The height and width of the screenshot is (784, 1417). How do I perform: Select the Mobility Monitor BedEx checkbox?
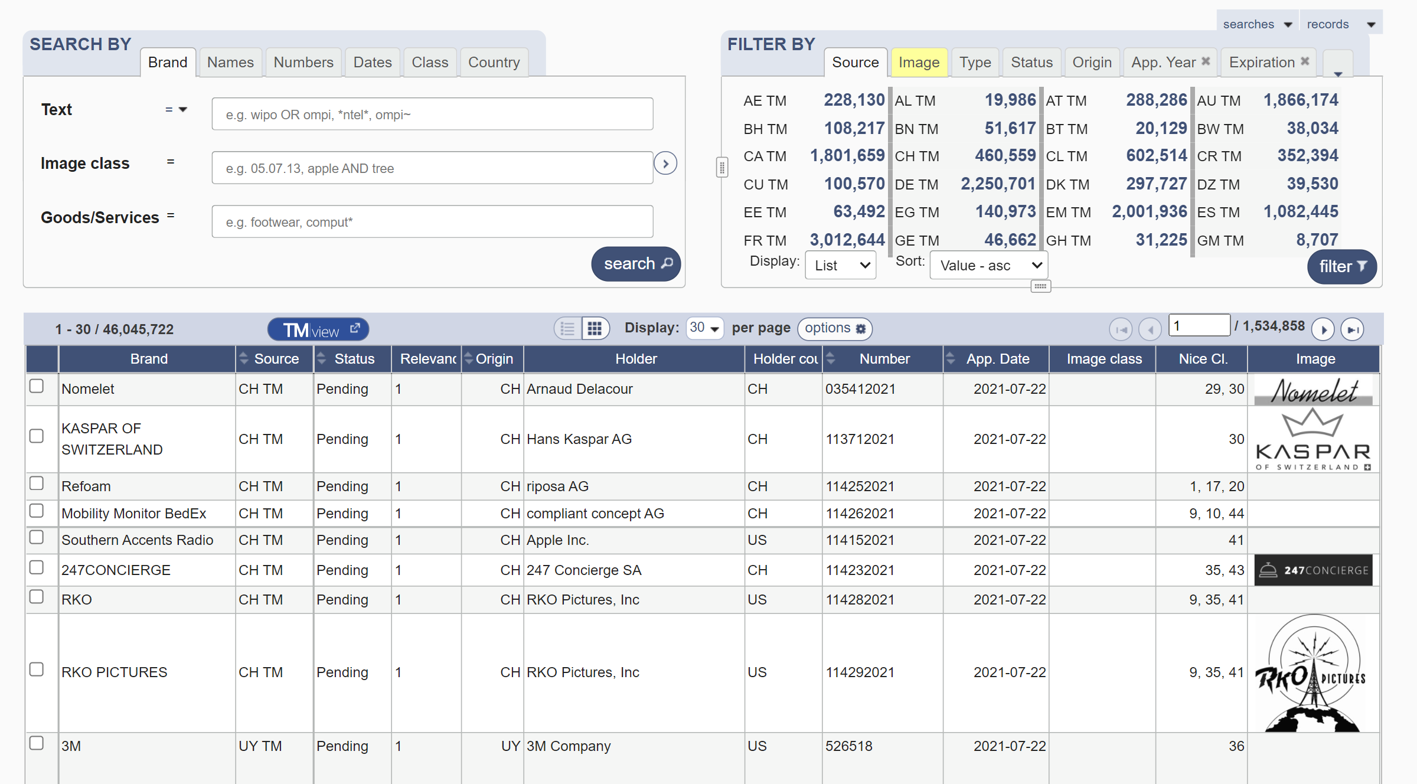37,511
